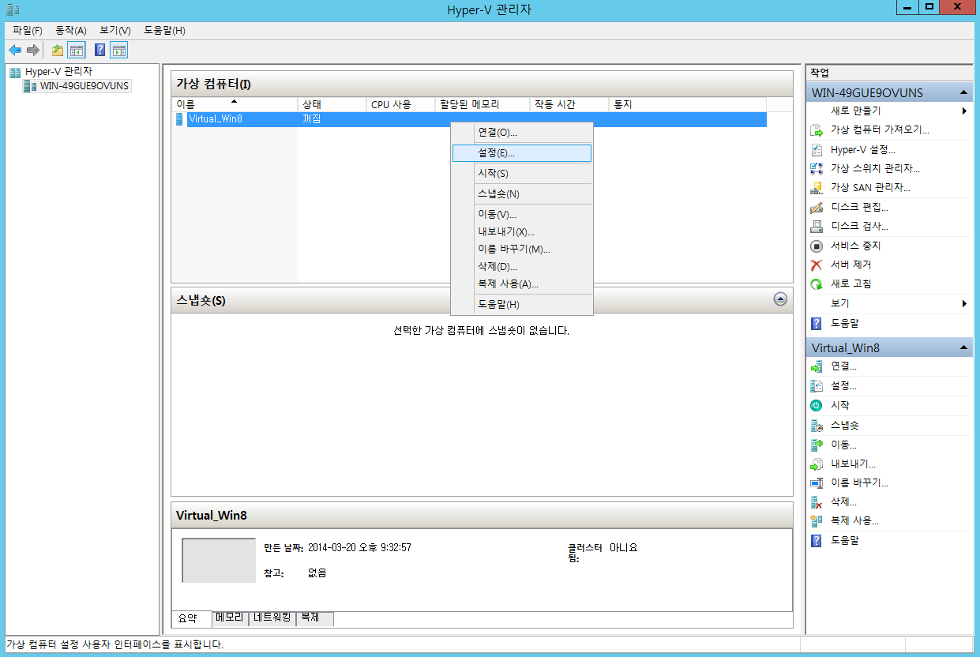
Task: Open Hyper-V 설정... in the actions pane
Action: coord(889,149)
